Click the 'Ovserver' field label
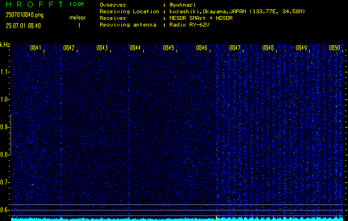 113,5
